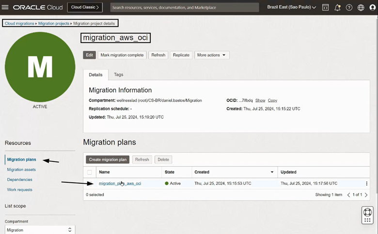Open the help question mark icon
378x234 pixels.
point(349,7)
